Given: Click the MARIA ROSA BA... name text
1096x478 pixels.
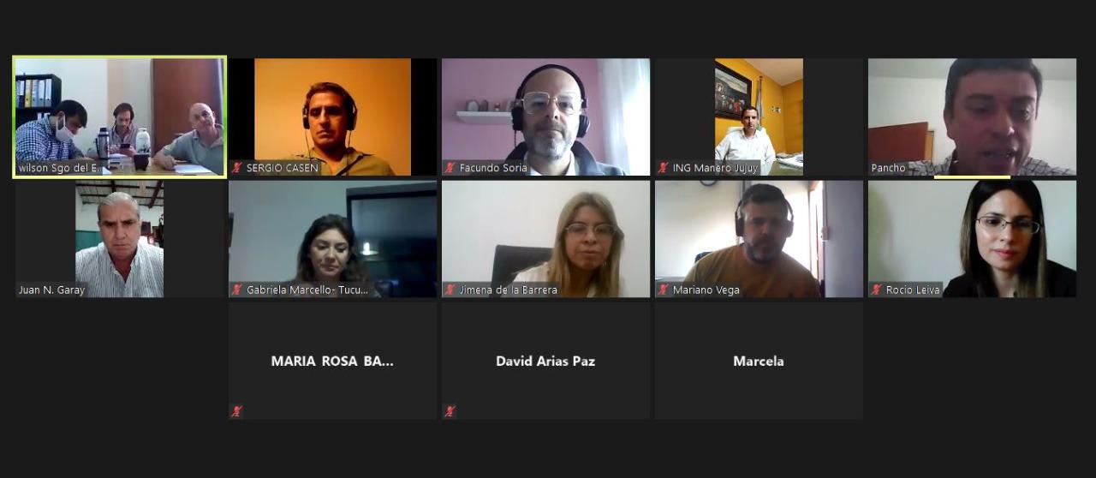Looking at the screenshot, I should (332, 361).
